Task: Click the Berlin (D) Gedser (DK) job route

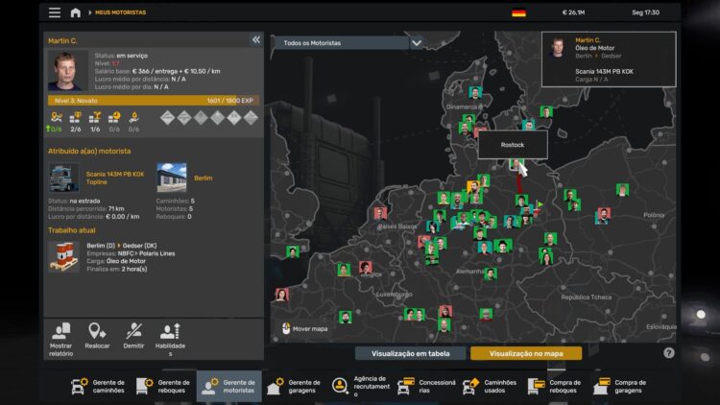Action: click(x=122, y=246)
